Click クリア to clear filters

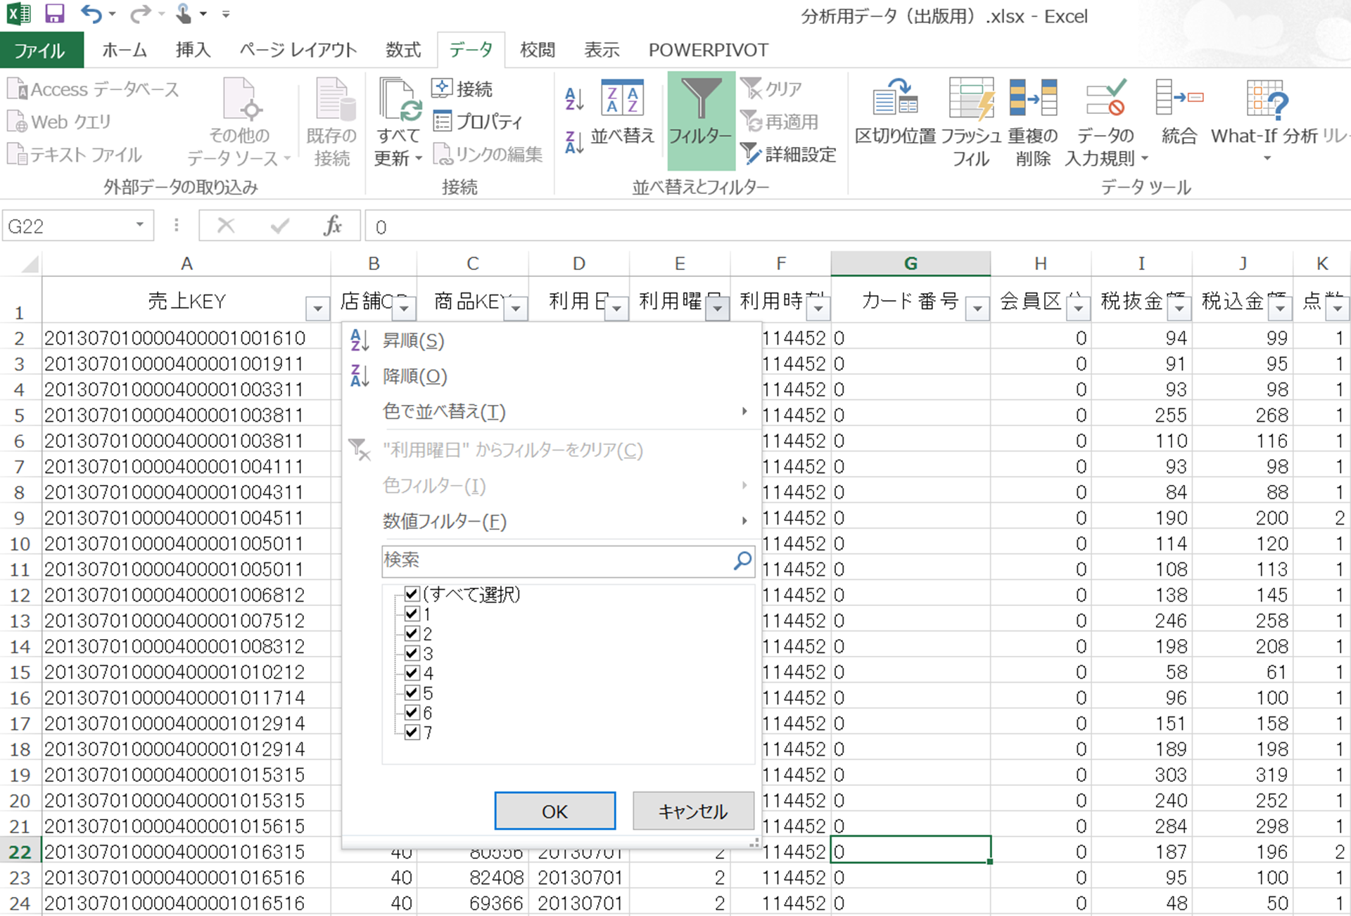coord(771,89)
